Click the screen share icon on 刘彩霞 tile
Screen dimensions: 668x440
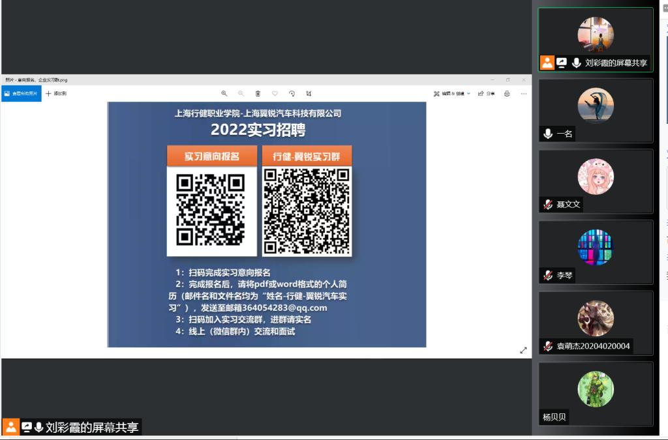(562, 63)
